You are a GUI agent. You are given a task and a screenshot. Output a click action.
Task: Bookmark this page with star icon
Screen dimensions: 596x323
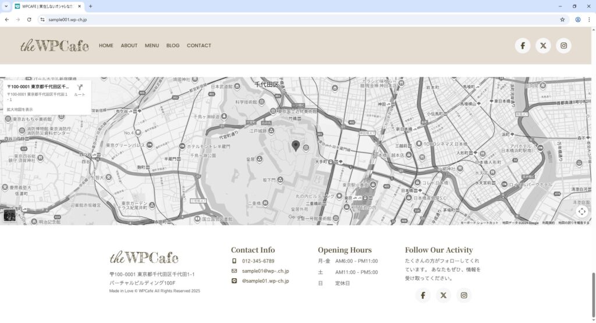[562, 19]
